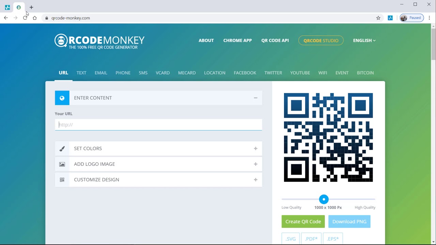Switch to the YouTube tab
This screenshot has width=436, height=245.
(300, 73)
